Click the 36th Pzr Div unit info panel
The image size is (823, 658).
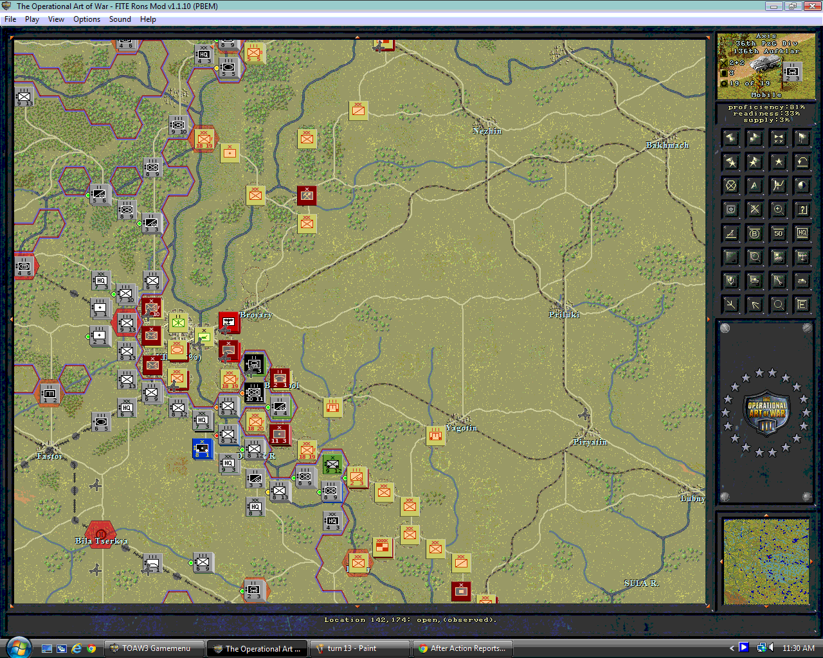coord(766,66)
